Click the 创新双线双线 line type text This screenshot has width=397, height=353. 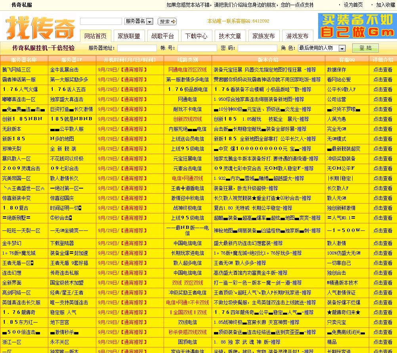(187, 119)
